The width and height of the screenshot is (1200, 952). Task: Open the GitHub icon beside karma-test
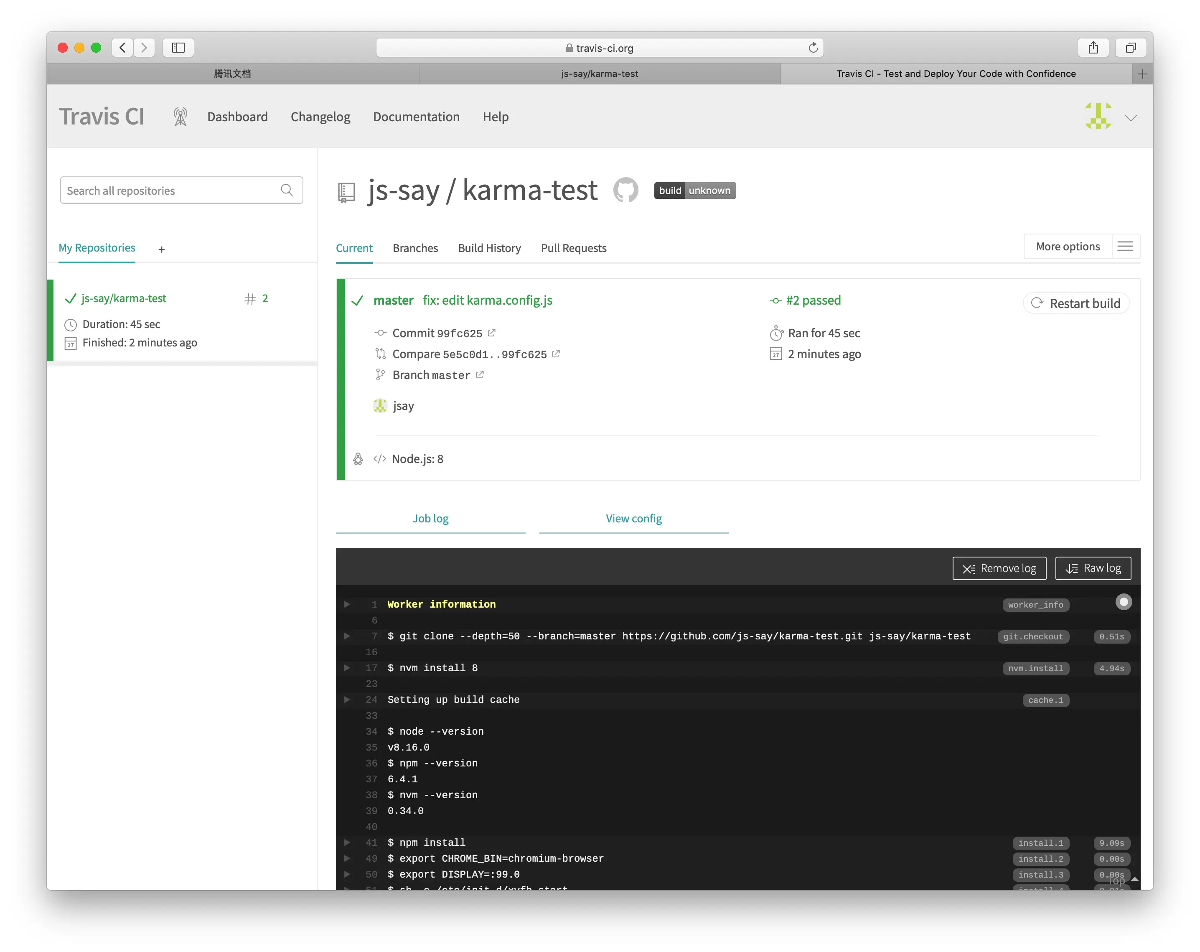coord(625,191)
